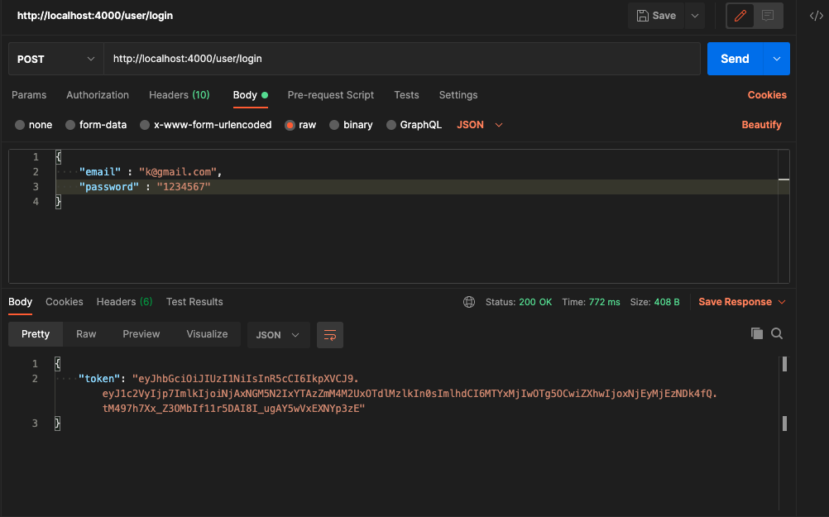Click the "1234567" password value
Screen dimensions: 829x517
point(184,187)
